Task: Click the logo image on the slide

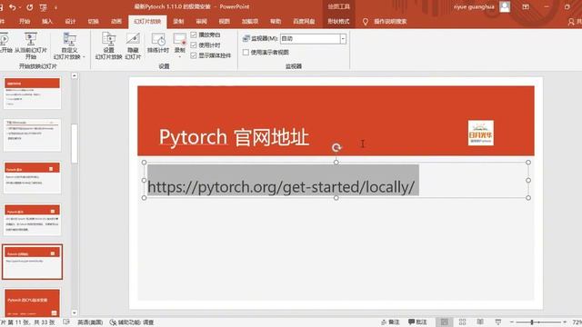Action: 481,133
